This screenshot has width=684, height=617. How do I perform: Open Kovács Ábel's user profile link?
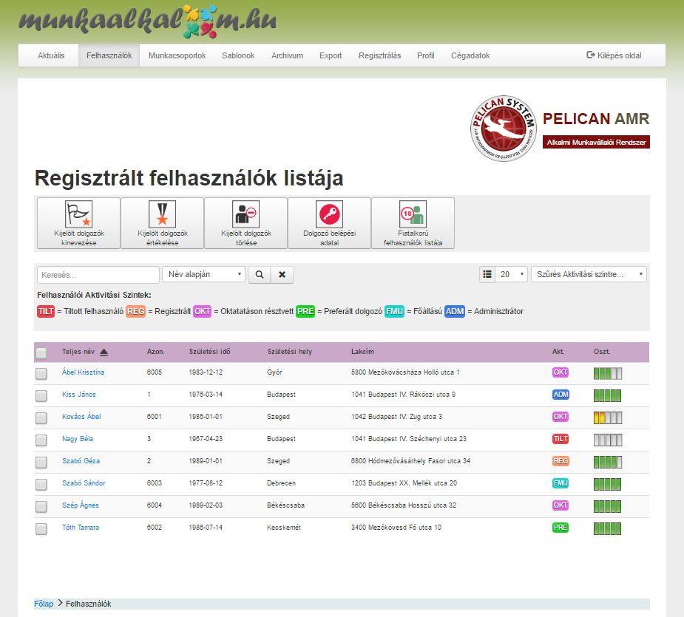pos(81,417)
